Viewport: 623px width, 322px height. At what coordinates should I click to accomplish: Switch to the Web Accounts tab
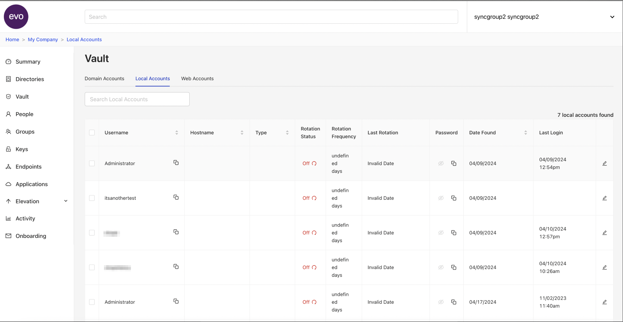click(x=197, y=79)
